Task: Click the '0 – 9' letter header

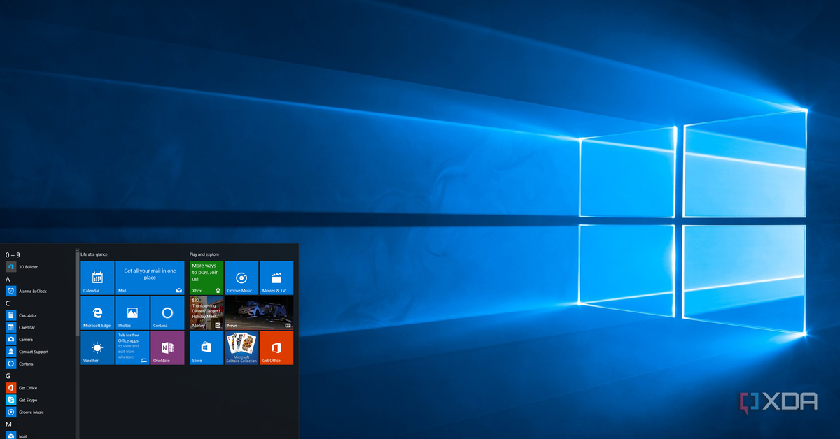Action: click(x=13, y=255)
